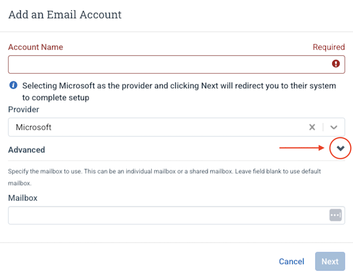Viewport: 353px width, 278px height.
Task: Clear the Microsoft provider selection with X
Action: pos(312,127)
